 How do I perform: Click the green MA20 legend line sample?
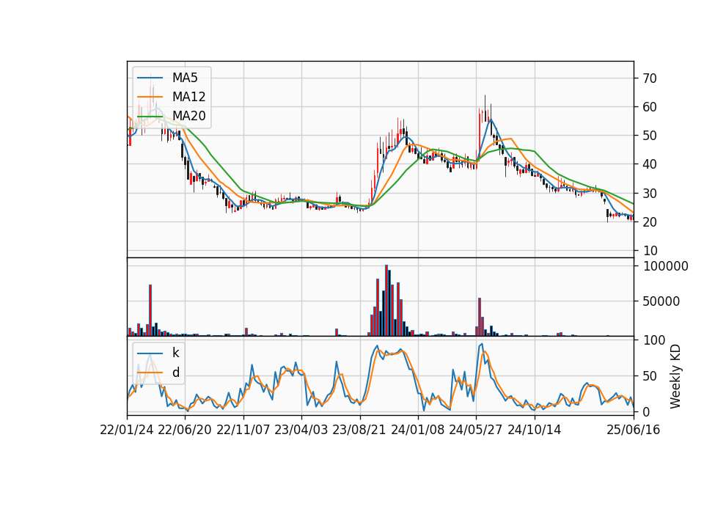click(x=150, y=116)
